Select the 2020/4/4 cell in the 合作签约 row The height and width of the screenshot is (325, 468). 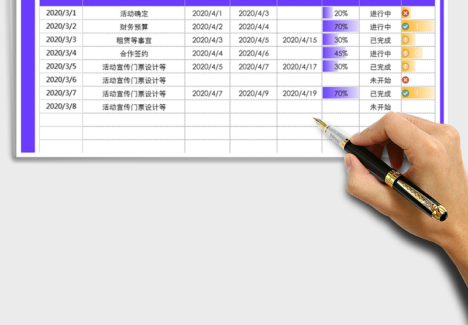(x=208, y=53)
